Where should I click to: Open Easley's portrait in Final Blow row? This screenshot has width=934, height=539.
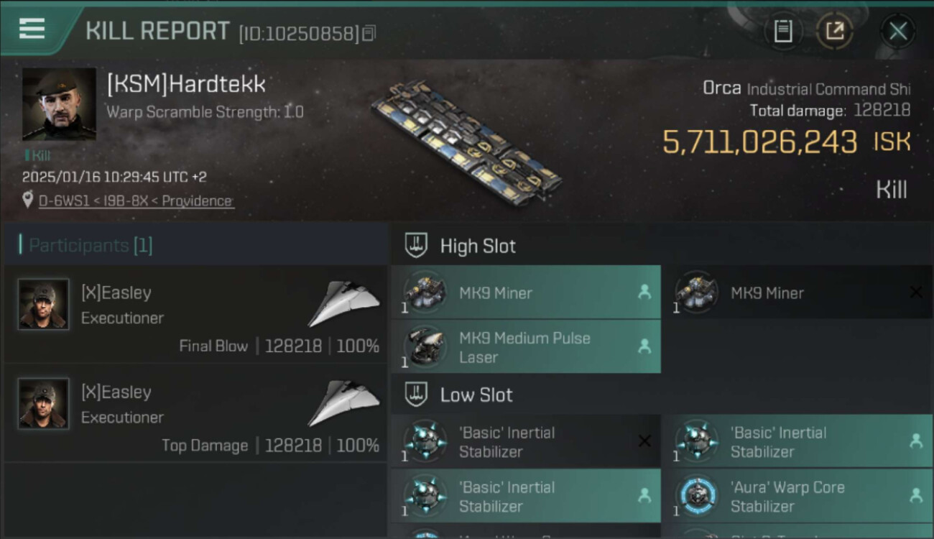point(44,305)
